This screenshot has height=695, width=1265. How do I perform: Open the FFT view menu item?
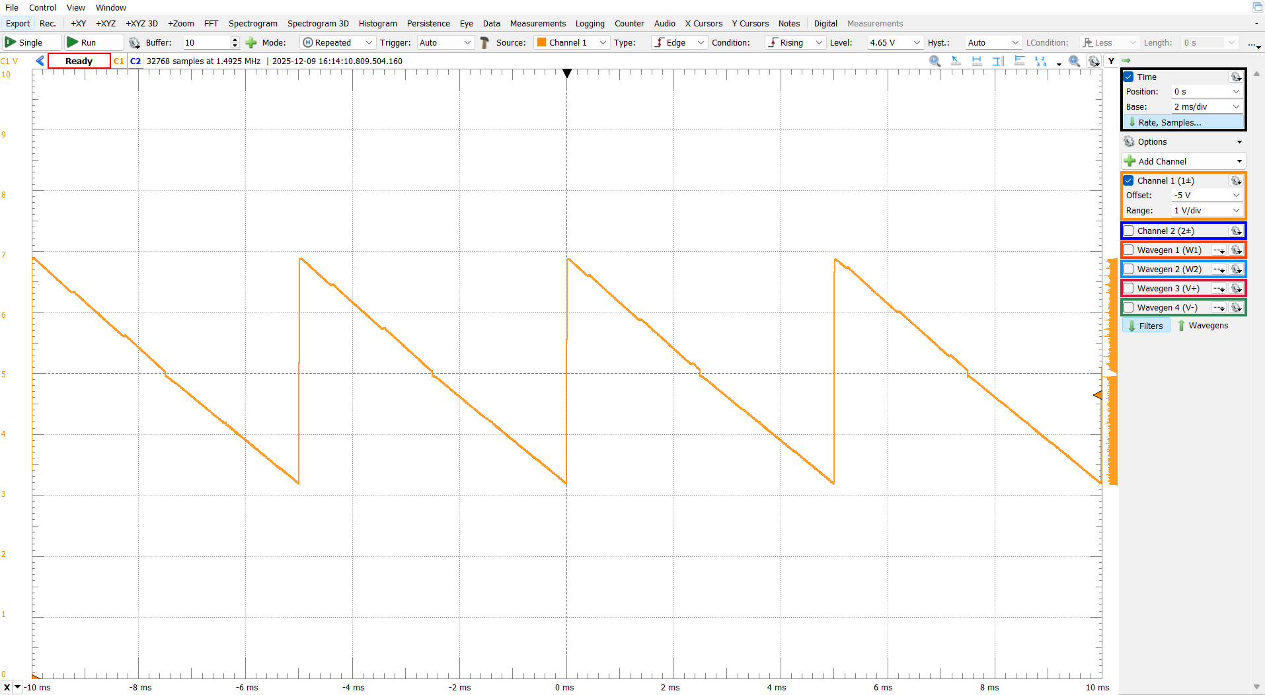(x=211, y=23)
